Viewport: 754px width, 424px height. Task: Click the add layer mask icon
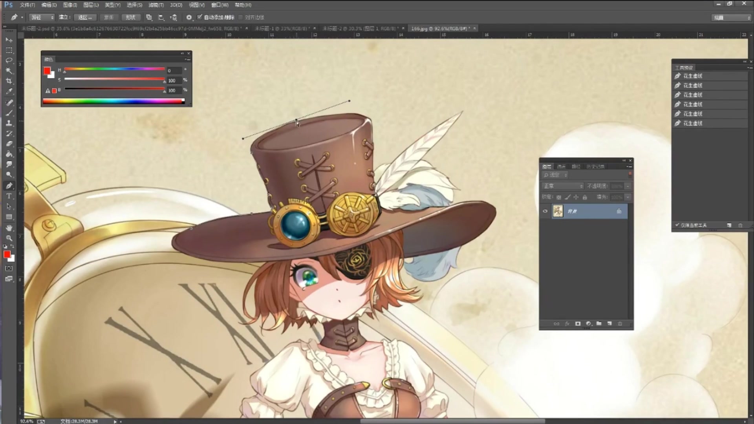(578, 323)
